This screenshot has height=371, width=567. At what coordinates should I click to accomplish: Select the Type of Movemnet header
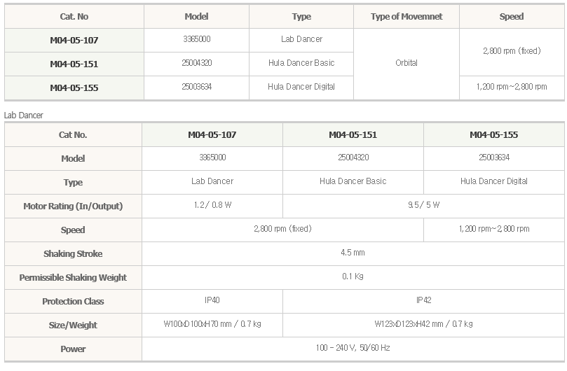point(407,17)
